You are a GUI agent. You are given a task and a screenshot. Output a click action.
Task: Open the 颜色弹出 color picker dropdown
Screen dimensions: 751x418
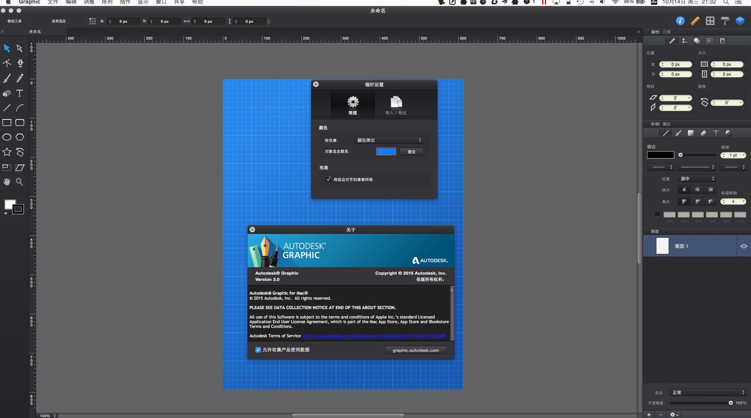(388, 140)
